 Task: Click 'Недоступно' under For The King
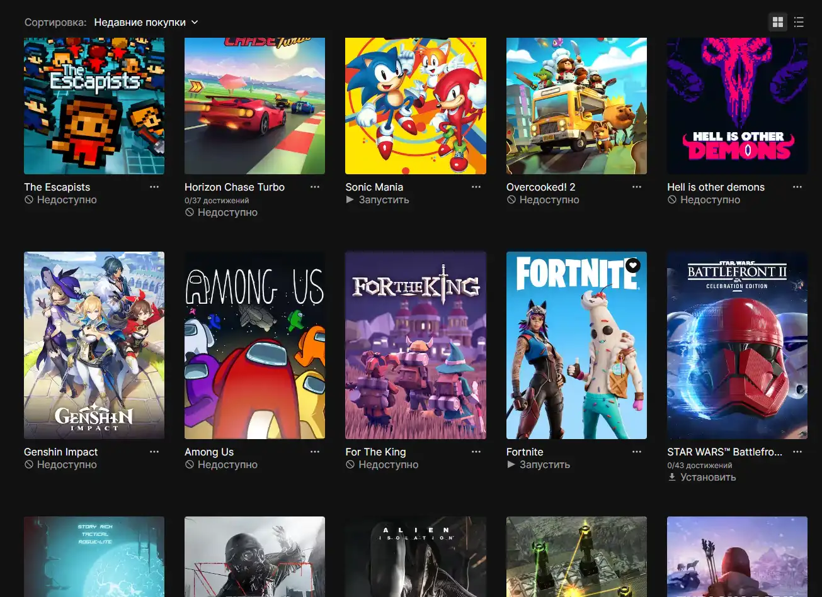[x=382, y=465]
